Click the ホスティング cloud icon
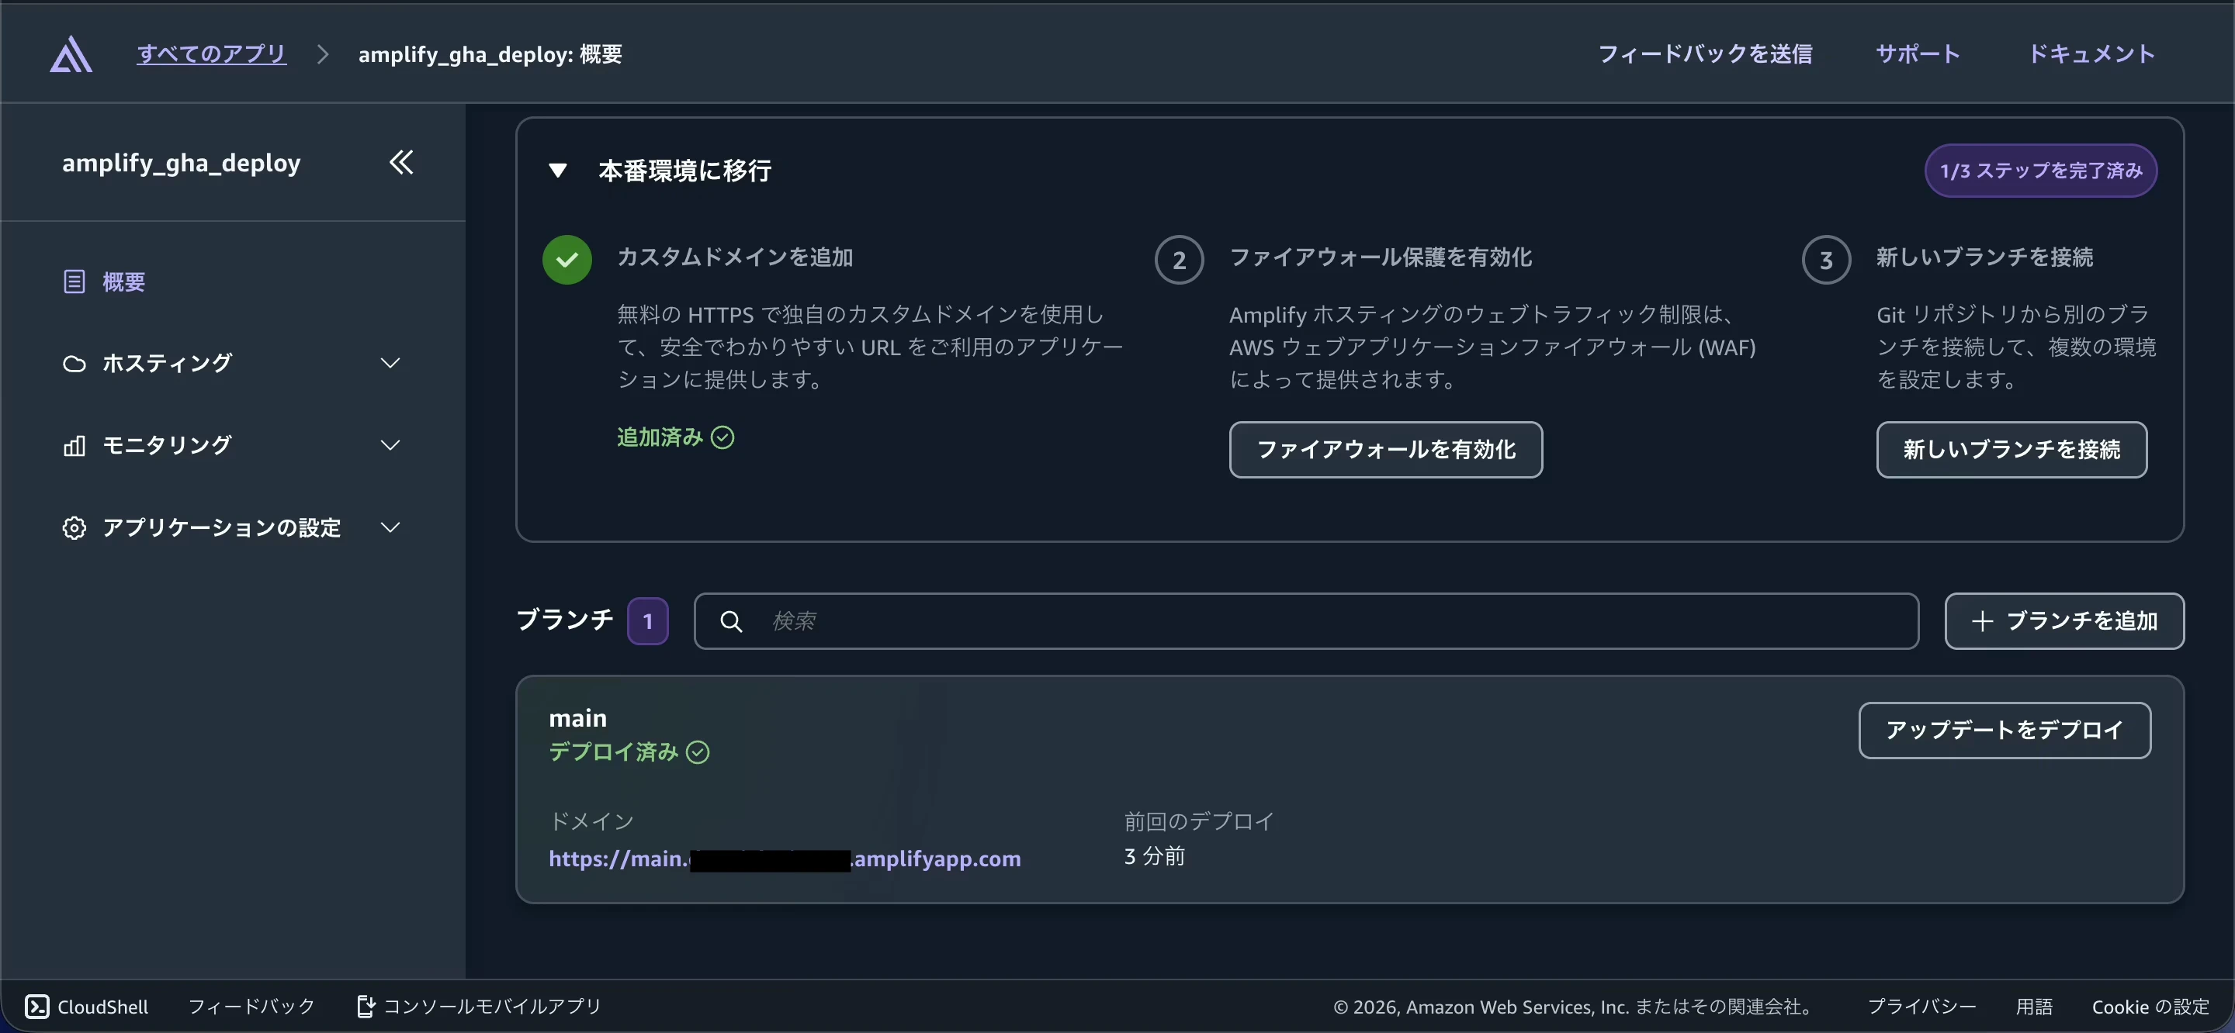The height and width of the screenshot is (1033, 2235). coord(74,364)
